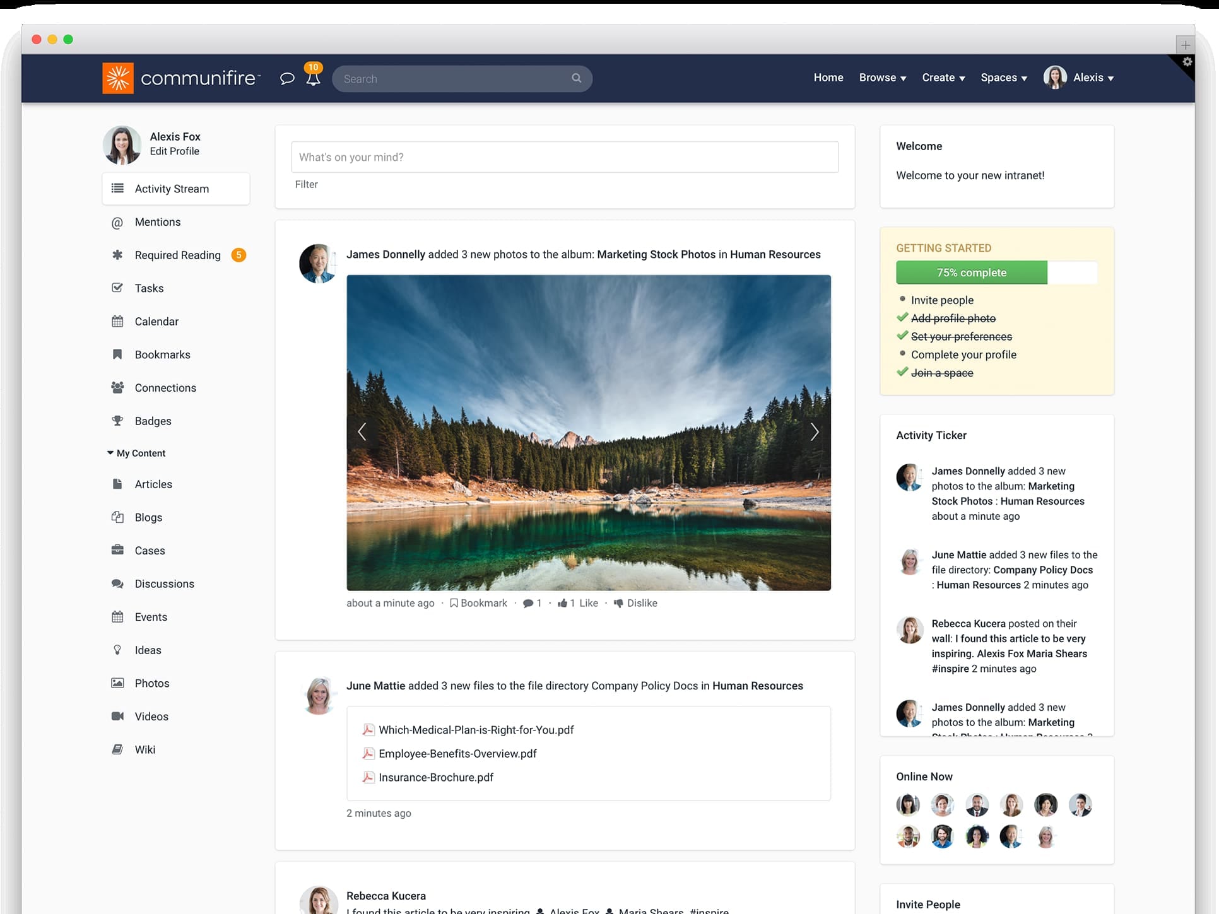Click June Mattie's avatar on files post
This screenshot has height=914, width=1219.
coord(318,694)
